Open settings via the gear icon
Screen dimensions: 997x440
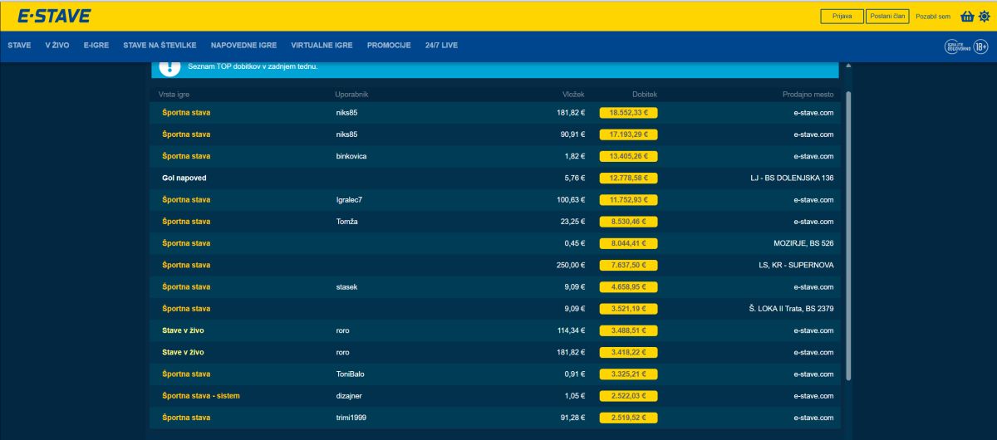click(984, 17)
